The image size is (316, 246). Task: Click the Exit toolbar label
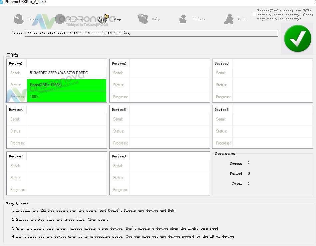(x=242, y=19)
